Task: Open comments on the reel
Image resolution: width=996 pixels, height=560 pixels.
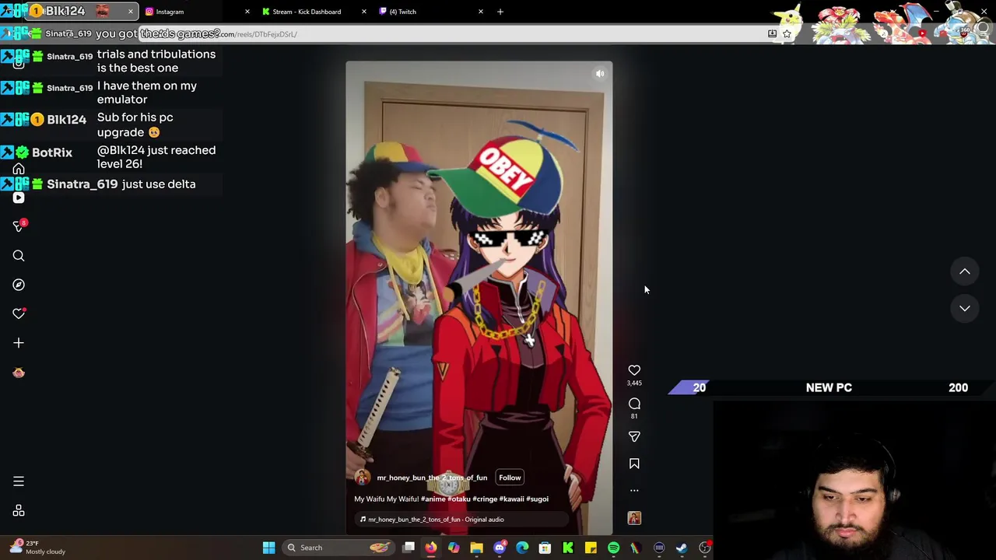Action: 634,404
